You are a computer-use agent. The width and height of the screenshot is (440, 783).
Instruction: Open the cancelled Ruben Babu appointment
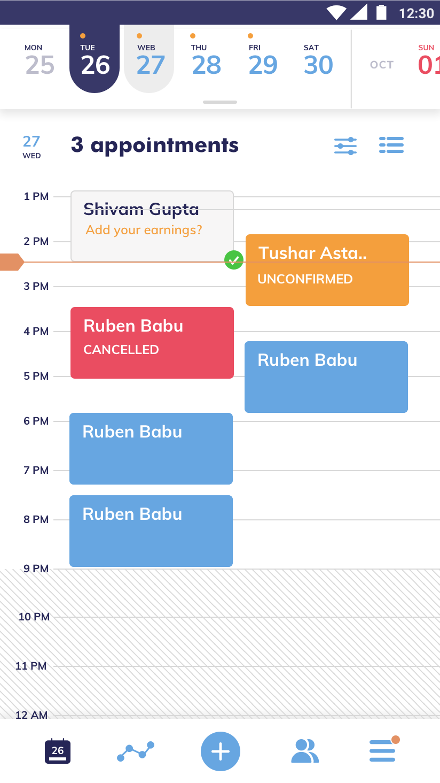pyautogui.click(x=152, y=343)
